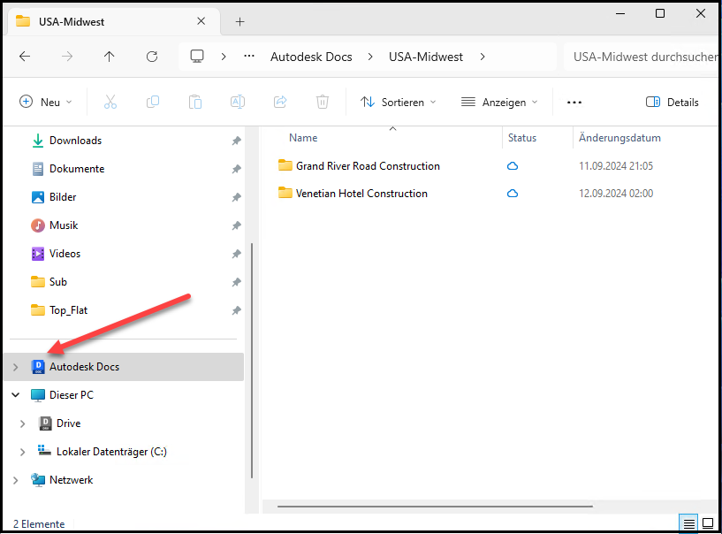Click the pin icon next to Videos
Image resolution: width=722 pixels, height=534 pixels.
[x=236, y=254]
